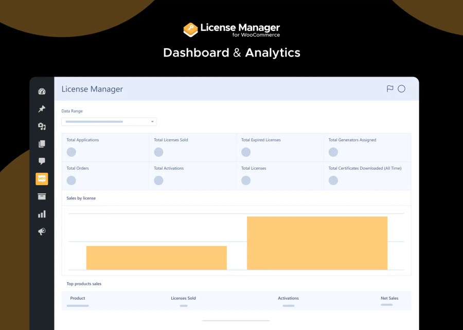Click the Net Sales column header
Viewport: 463px width, 330px height.
(389, 298)
